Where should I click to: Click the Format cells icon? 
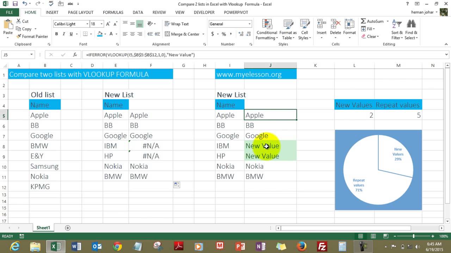[x=350, y=24]
